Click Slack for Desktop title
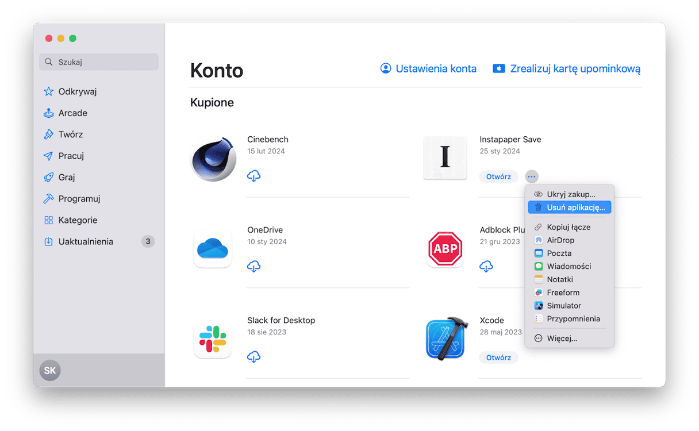The width and height of the screenshot is (699, 431). click(281, 320)
